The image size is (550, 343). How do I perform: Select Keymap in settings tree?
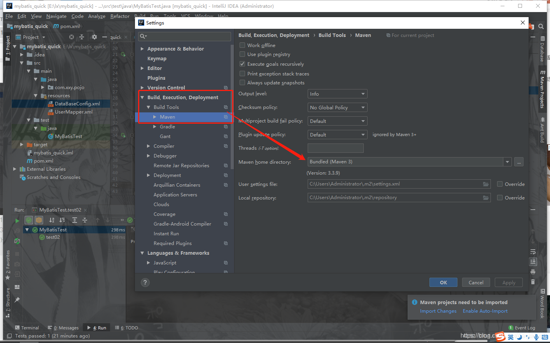157,59
